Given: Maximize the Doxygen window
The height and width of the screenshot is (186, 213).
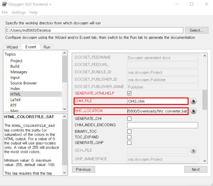Looking at the screenshot, I should (x=192, y=4).
